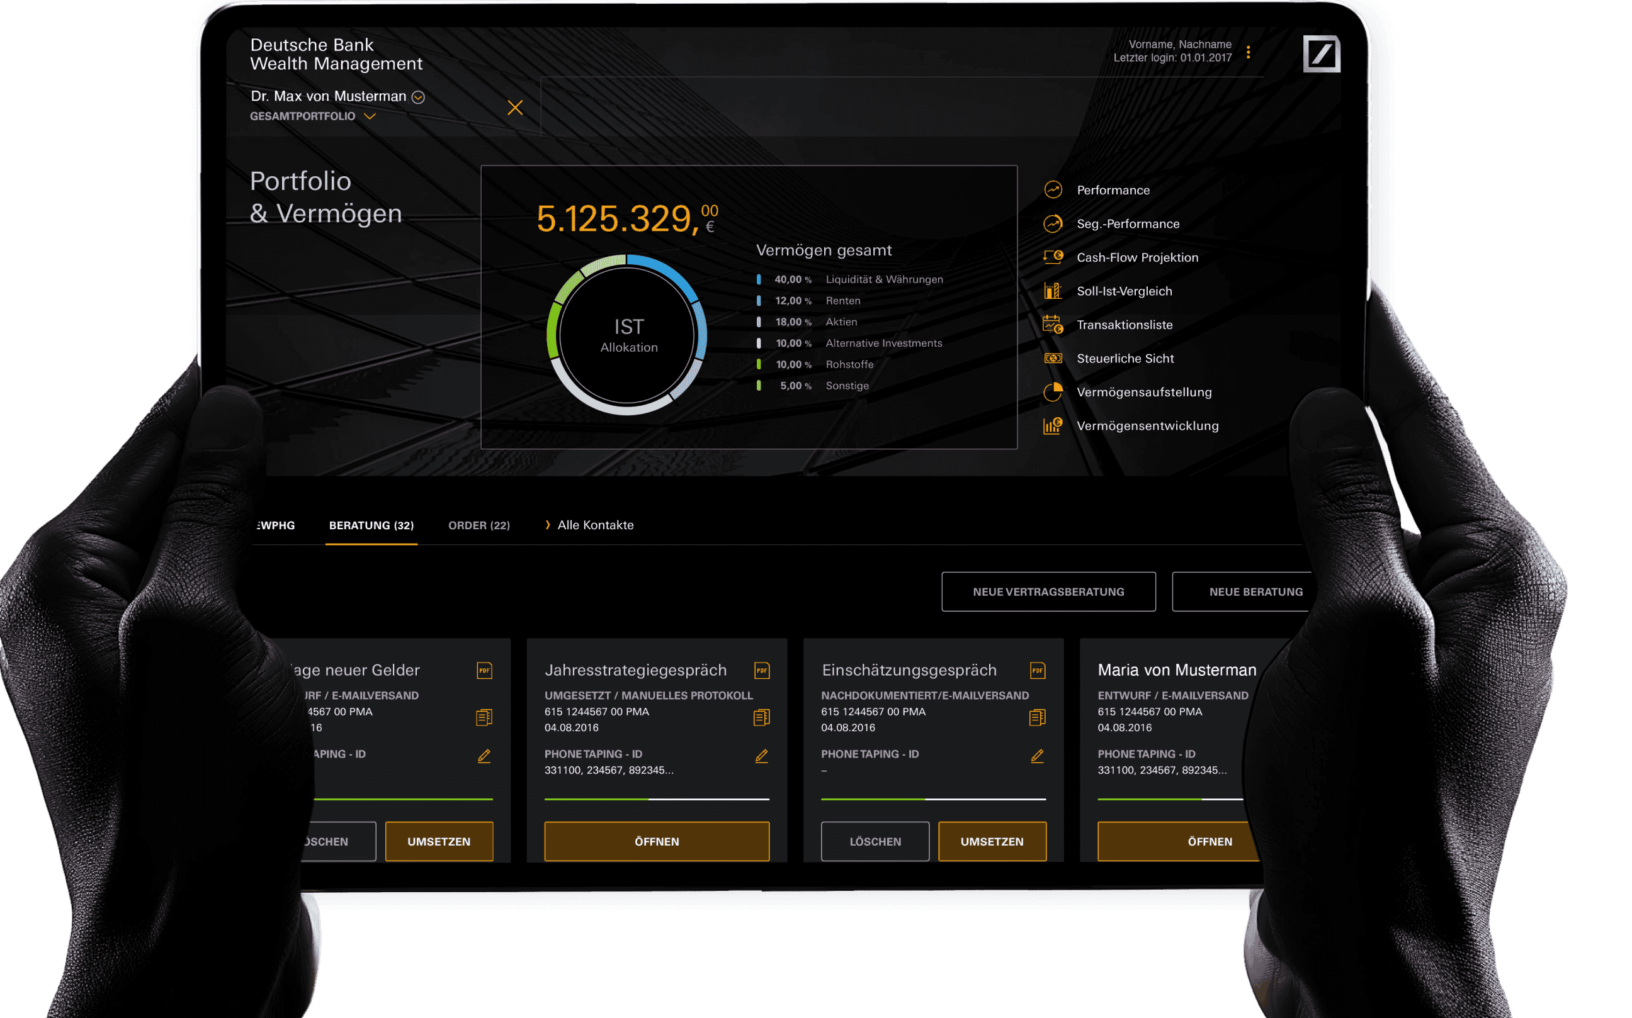
Task: Open the Seg.-Performance chart icon
Action: 1053,223
